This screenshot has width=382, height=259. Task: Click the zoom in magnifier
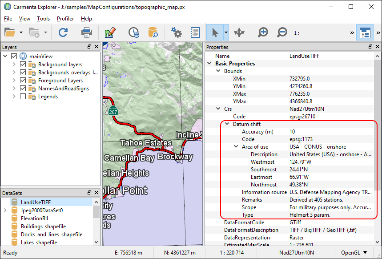(x=263, y=32)
